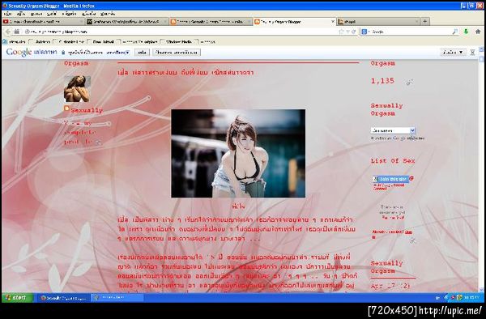This screenshot has height=319, width=486.
Task: Click the wrench icon beside profile link
Action: [x=99, y=142]
